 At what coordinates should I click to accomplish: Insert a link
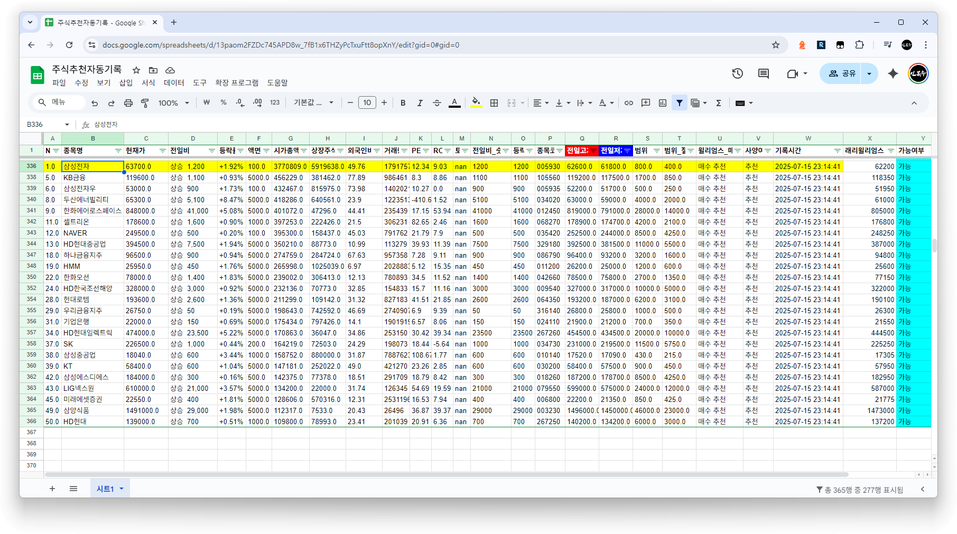(x=629, y=103)
